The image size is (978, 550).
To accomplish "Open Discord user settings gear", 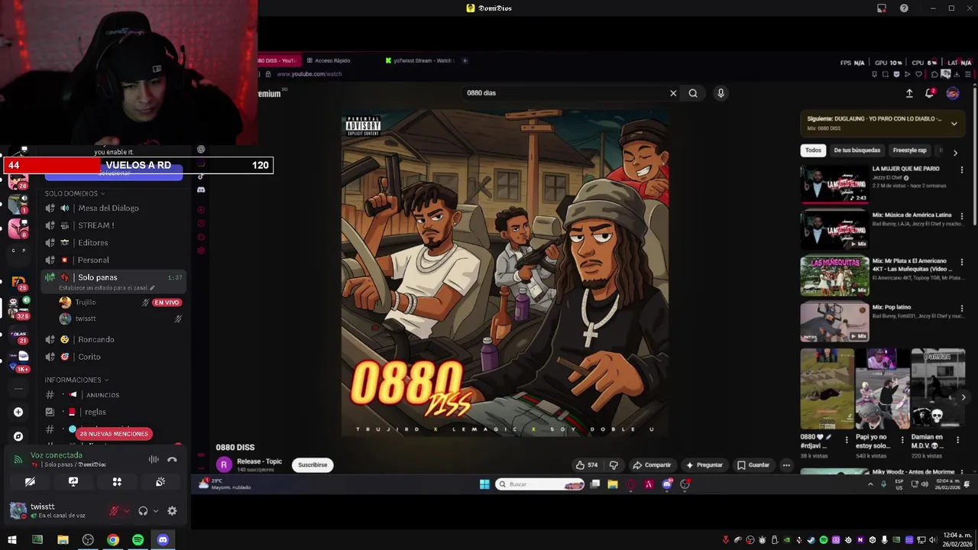I will tap(172, 511).
